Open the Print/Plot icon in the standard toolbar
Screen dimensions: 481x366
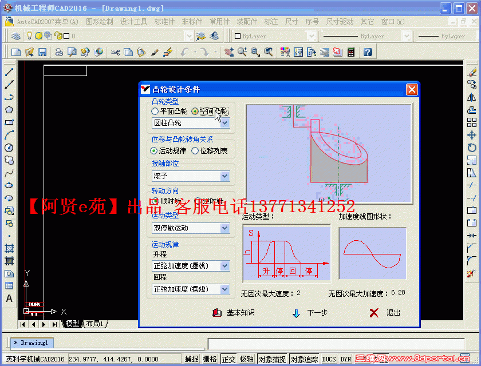[x=59, y=52]
